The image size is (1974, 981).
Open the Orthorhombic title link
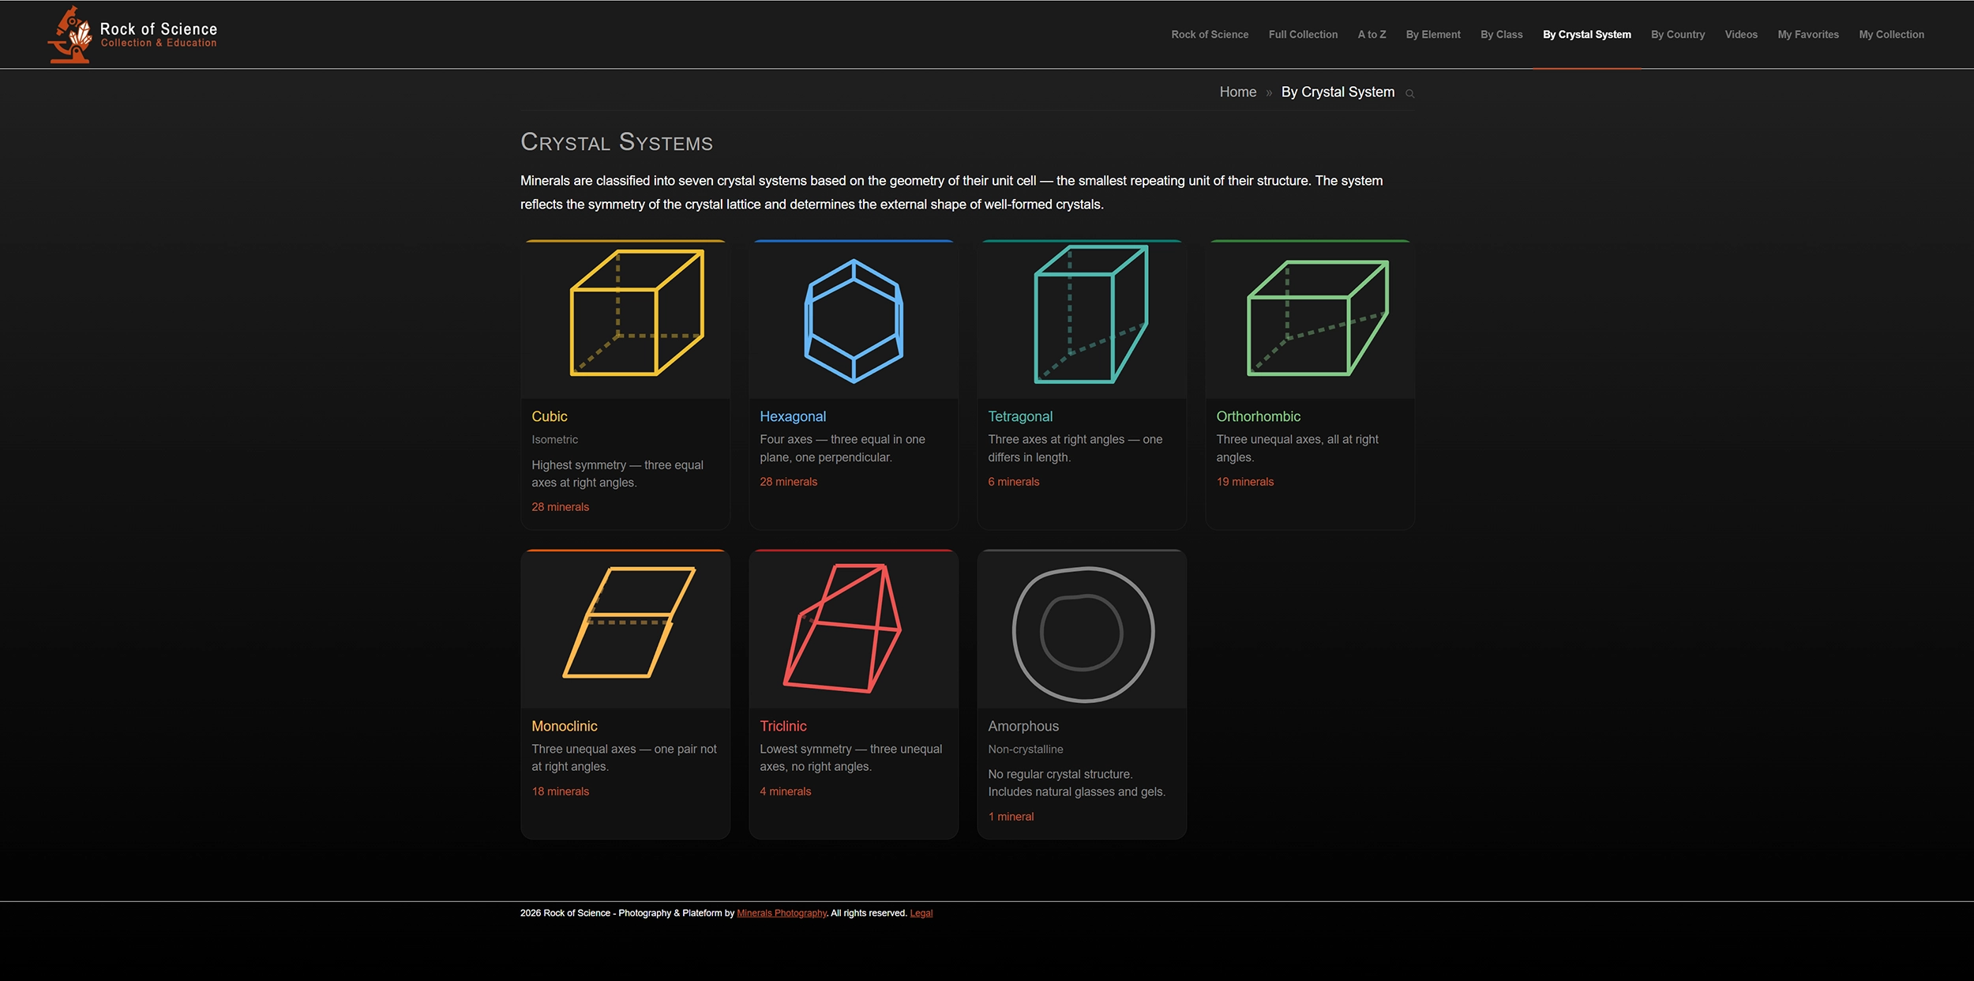point(1258,416)
